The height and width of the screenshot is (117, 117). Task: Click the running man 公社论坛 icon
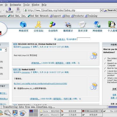[x=38, y=24]
